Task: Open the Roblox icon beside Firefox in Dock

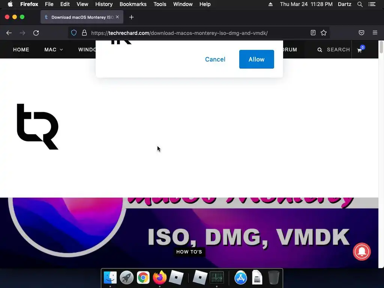Action: click(x=176, y=278)
